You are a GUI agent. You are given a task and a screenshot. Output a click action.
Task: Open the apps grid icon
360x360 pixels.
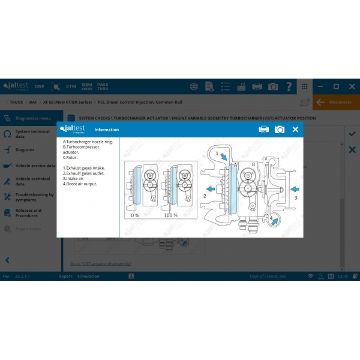(x=305, y=86)
